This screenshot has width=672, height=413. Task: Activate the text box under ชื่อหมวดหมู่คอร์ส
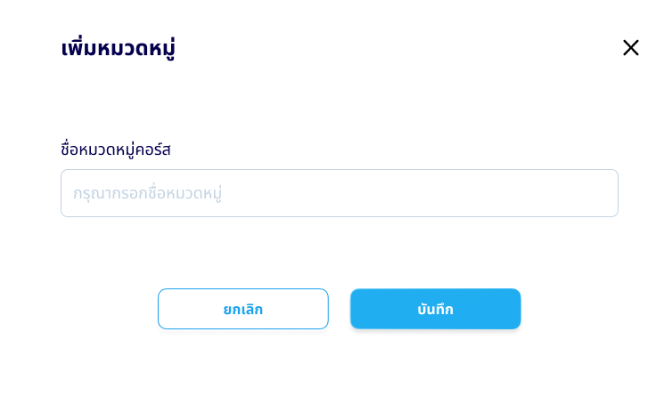339,193
